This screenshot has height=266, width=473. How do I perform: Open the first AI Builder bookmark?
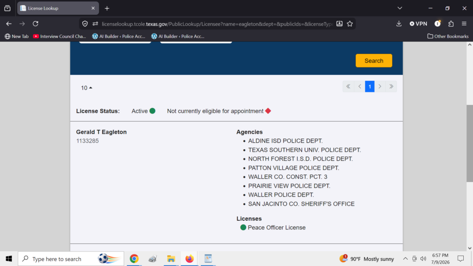[x=119, y=36]
